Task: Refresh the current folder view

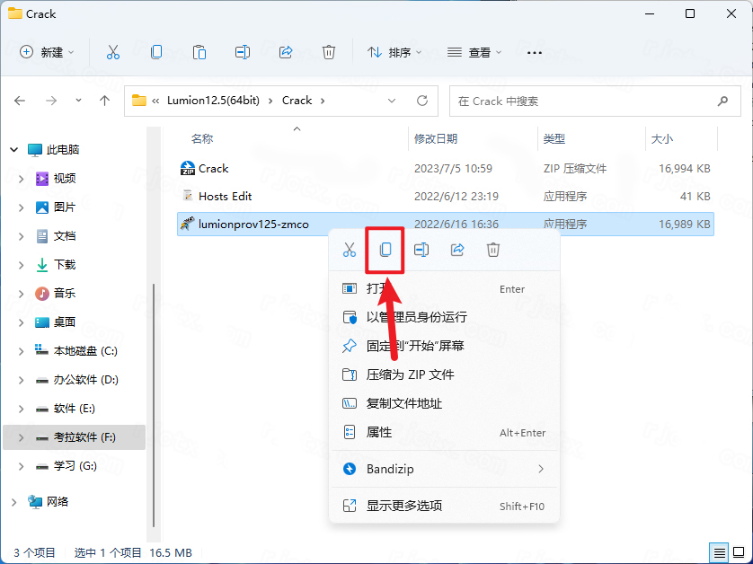Action: 422,101
